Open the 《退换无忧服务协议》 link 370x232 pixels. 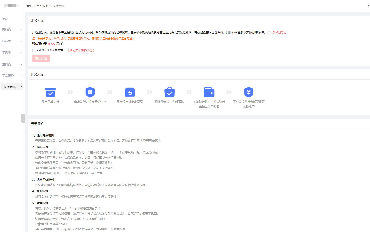pyautogui.click(x=81, y=51)
